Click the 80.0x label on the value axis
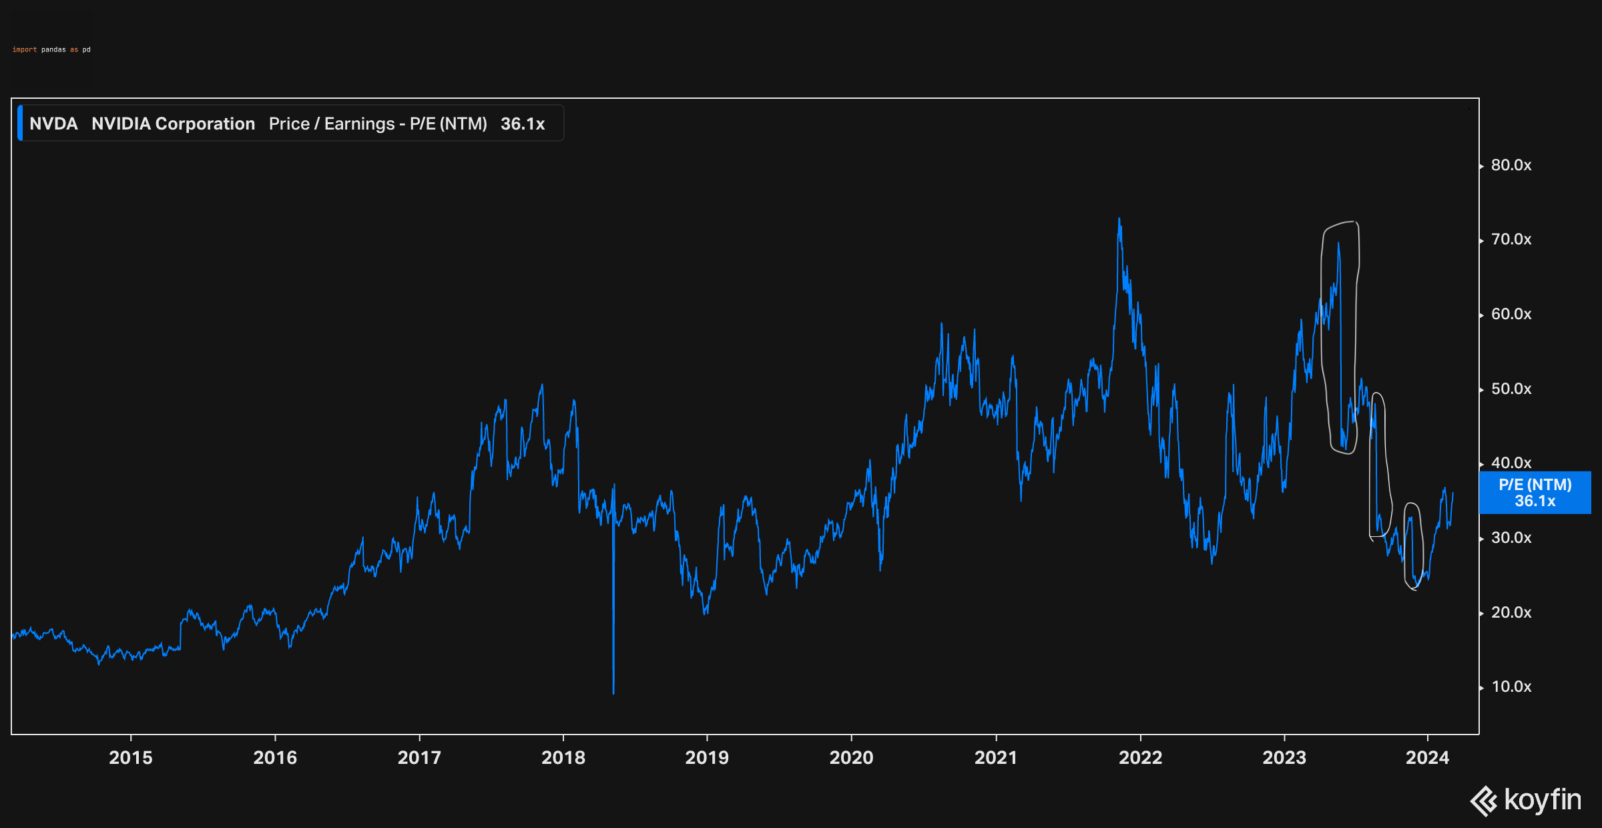The width and height of the screenshot is (1602, 828). 1511,165
